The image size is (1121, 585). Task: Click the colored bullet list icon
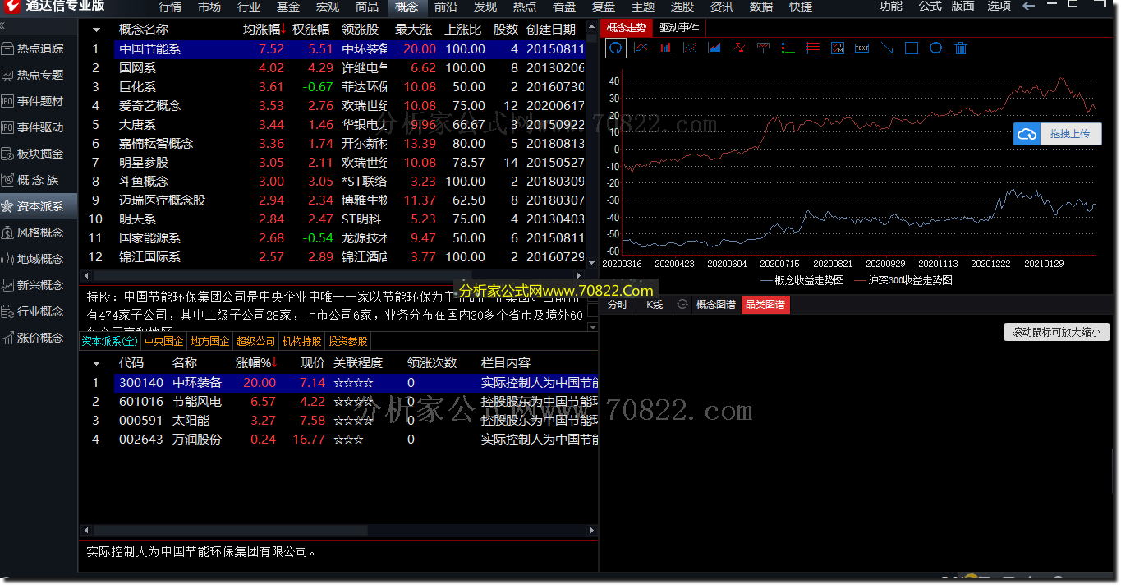788,48
